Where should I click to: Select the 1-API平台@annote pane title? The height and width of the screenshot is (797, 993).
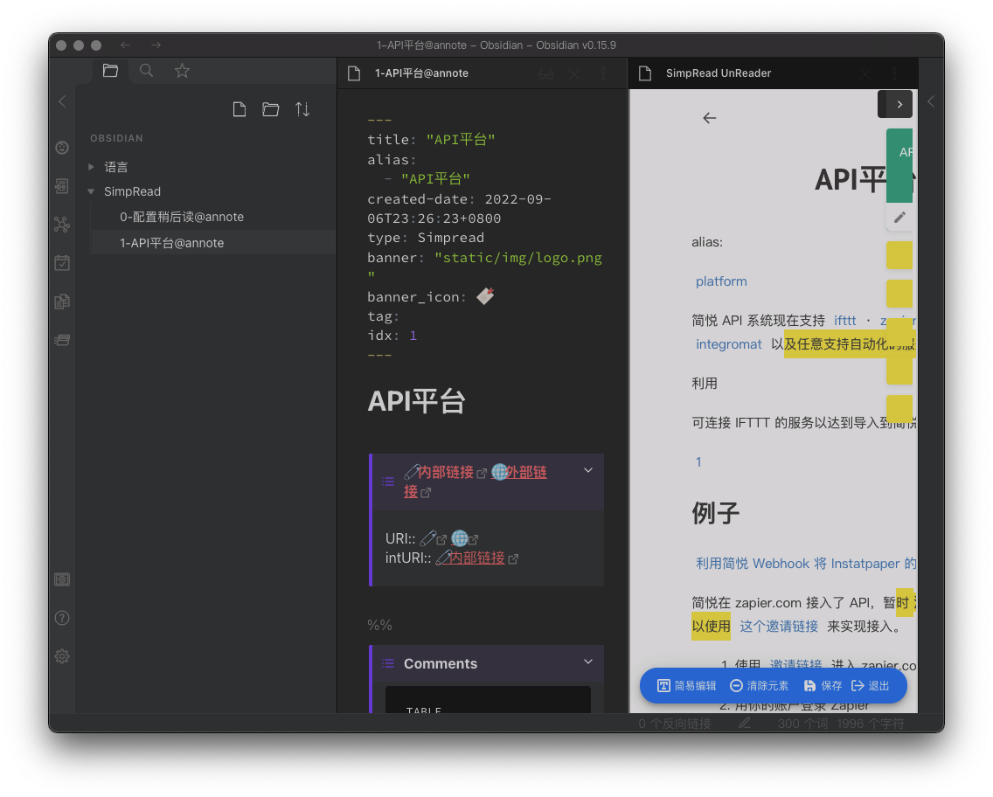[x=422, y=73]
